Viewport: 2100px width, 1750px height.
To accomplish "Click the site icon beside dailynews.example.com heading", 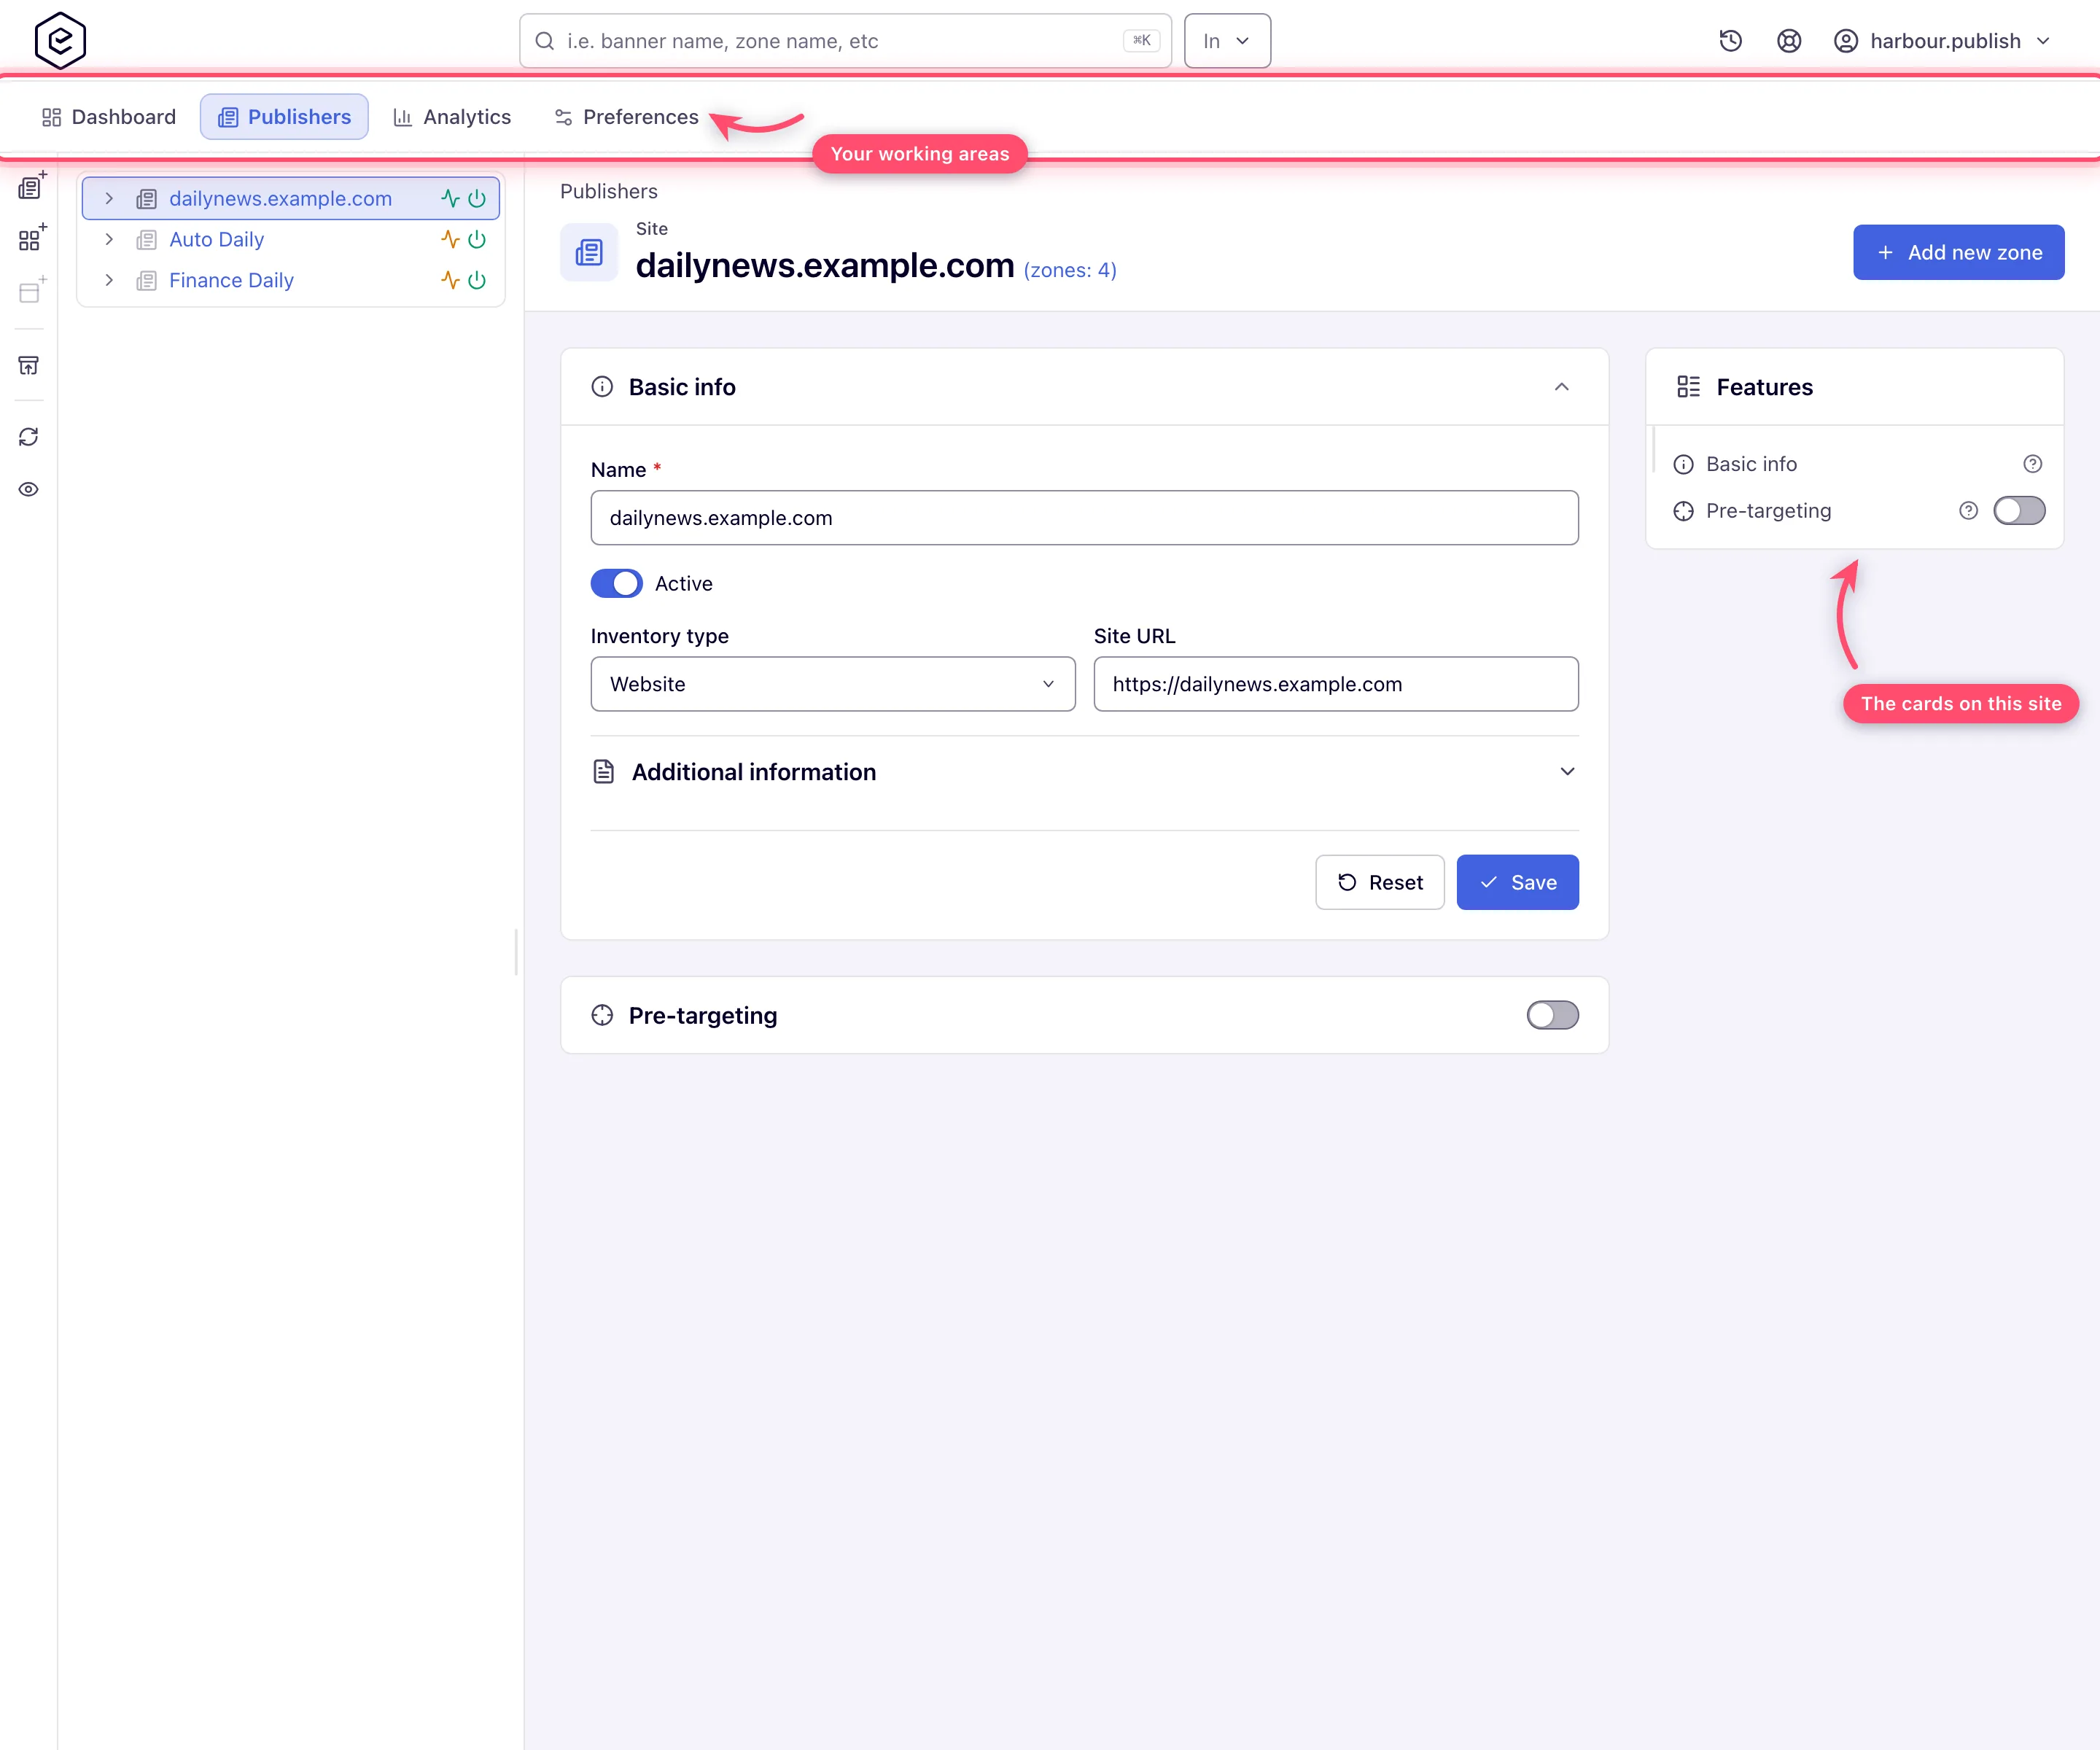I will (x=589, y=252).
